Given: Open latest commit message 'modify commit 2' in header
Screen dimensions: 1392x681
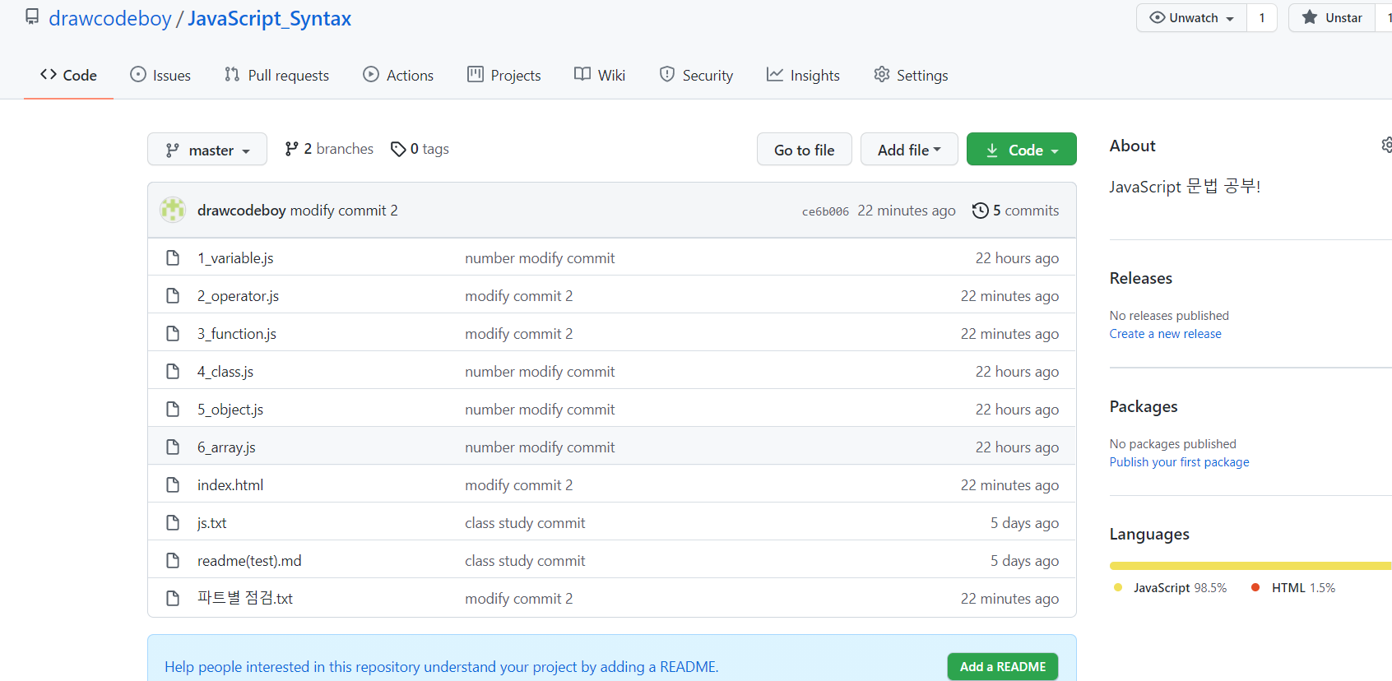Looking at the screenshot, I should pos(344,211).
